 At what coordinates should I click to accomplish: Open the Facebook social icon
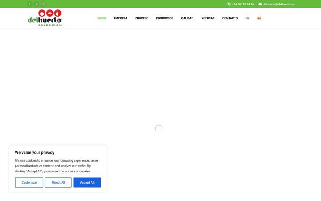tap(30, 4)
